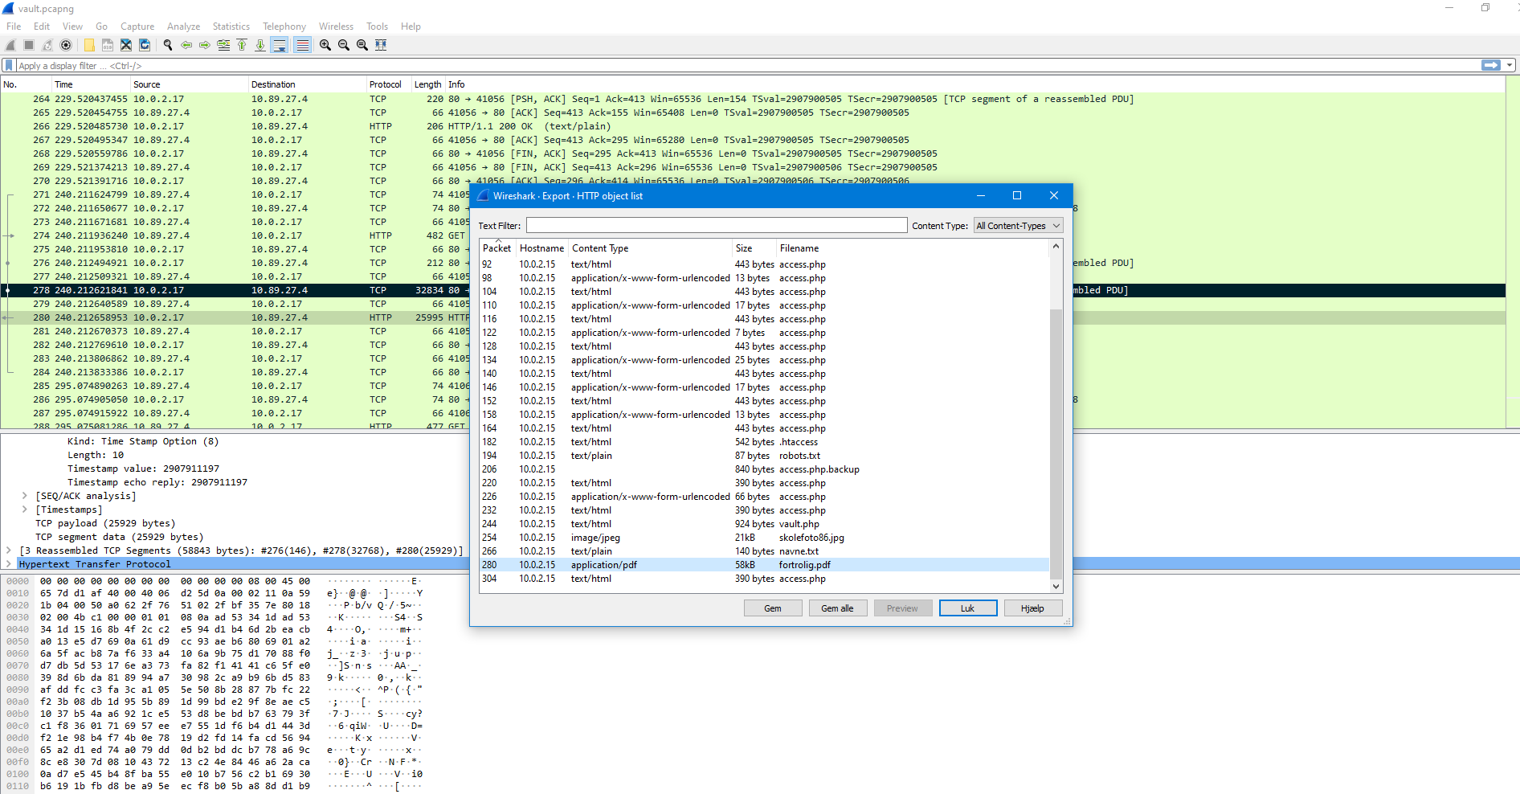Screen dimensions: 1520x794
Task: Expand Hypertext Transfer Protocol section
Action: [8, 564]
